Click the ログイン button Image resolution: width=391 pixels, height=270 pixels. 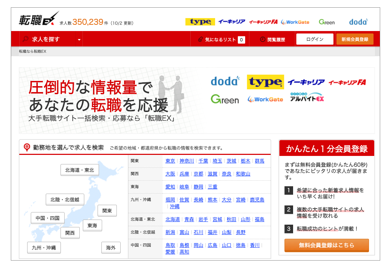click(315, 39)
